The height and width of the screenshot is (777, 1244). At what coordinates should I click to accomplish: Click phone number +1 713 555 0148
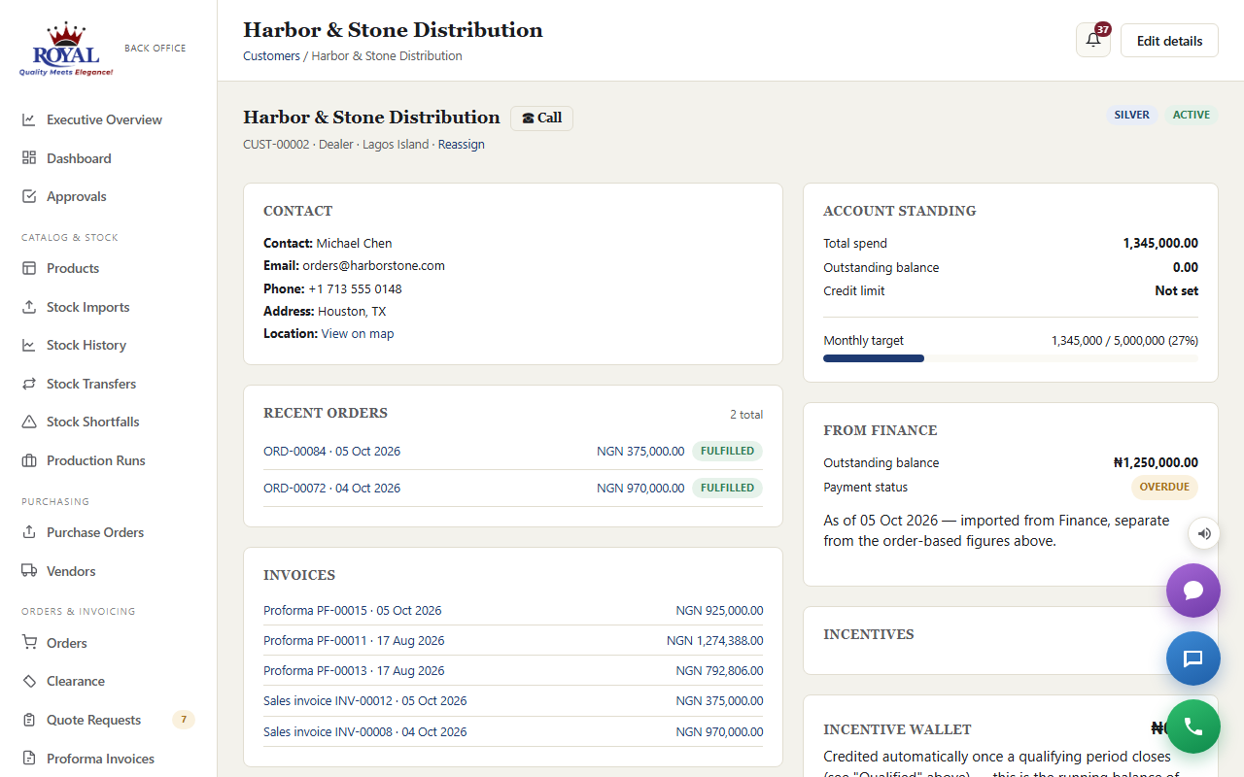[355, 289]
